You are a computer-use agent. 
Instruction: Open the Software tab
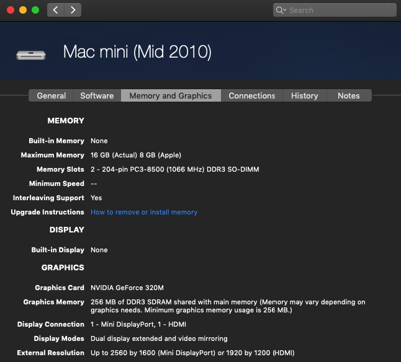(x=97, y=95)
